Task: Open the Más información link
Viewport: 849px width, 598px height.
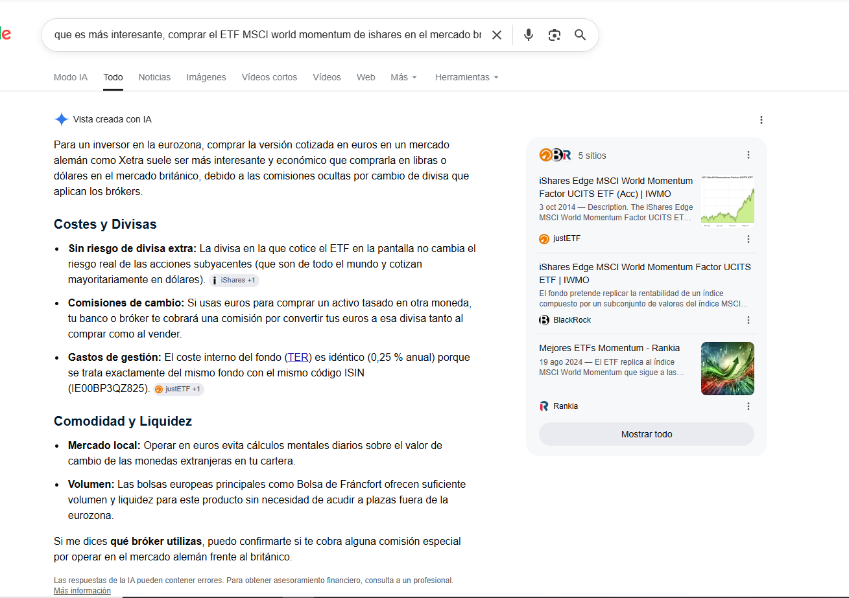Action: click(x=82, y=591)
